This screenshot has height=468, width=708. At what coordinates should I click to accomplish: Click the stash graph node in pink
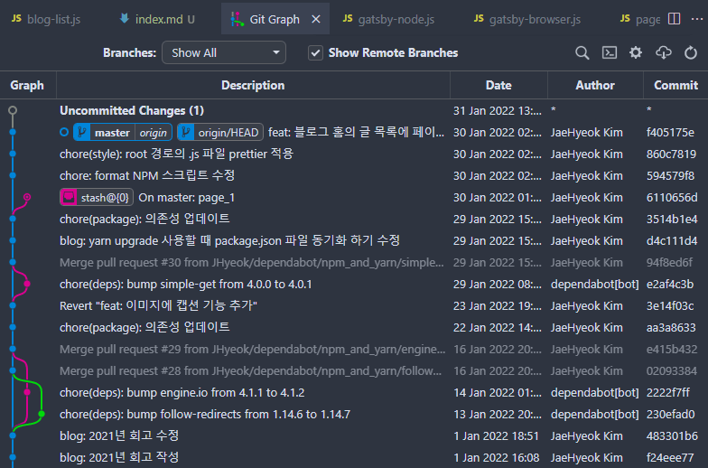(x=27, y=197)
